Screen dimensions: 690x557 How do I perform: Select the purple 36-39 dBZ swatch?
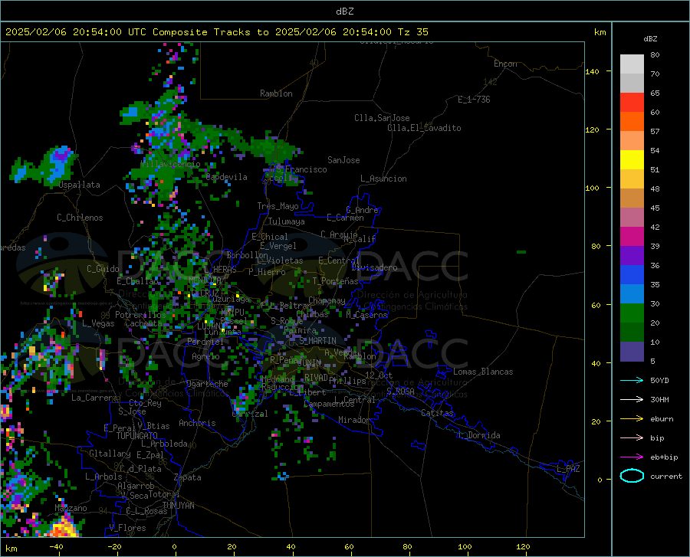pyautogui.click(x=632, y=256)
